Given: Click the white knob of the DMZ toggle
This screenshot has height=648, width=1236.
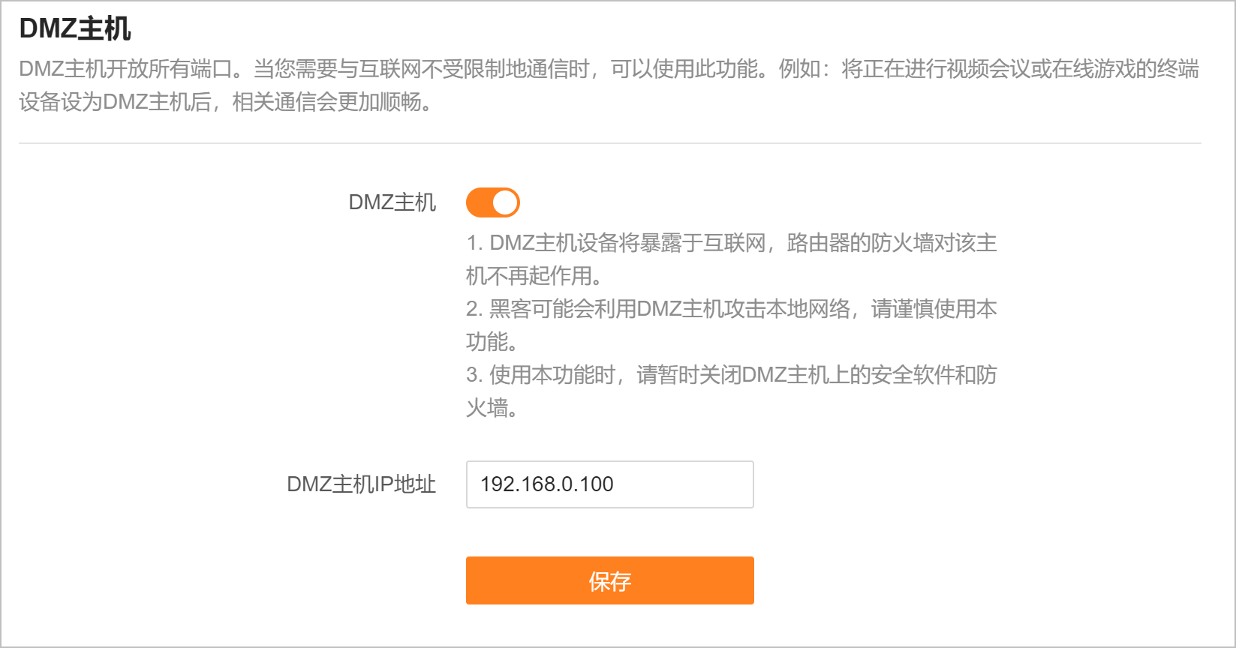Looking at the screenshot, I should tap(505, 202).
